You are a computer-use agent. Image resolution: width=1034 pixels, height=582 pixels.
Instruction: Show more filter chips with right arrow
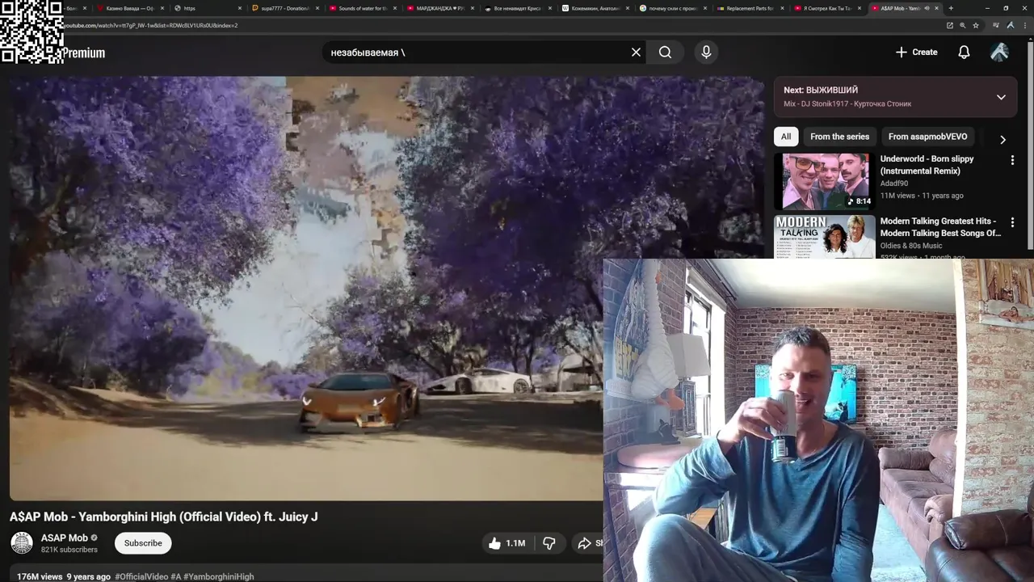tap(1002, 140)
